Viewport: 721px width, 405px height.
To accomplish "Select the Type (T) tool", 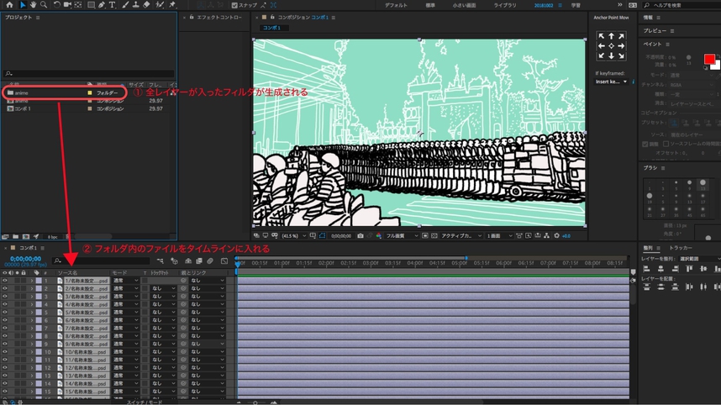I will tap(112, 5).
